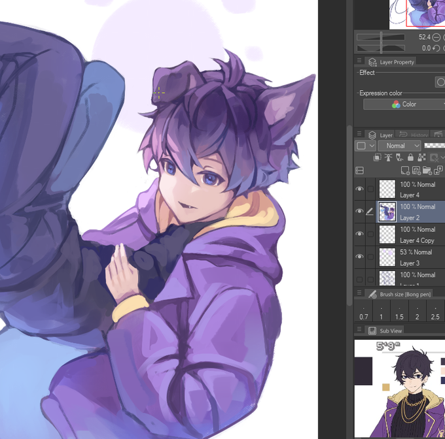Hide Layer 4 with its eye icon
The width and height of the screenshot is (445, 439).
point(359,189)
